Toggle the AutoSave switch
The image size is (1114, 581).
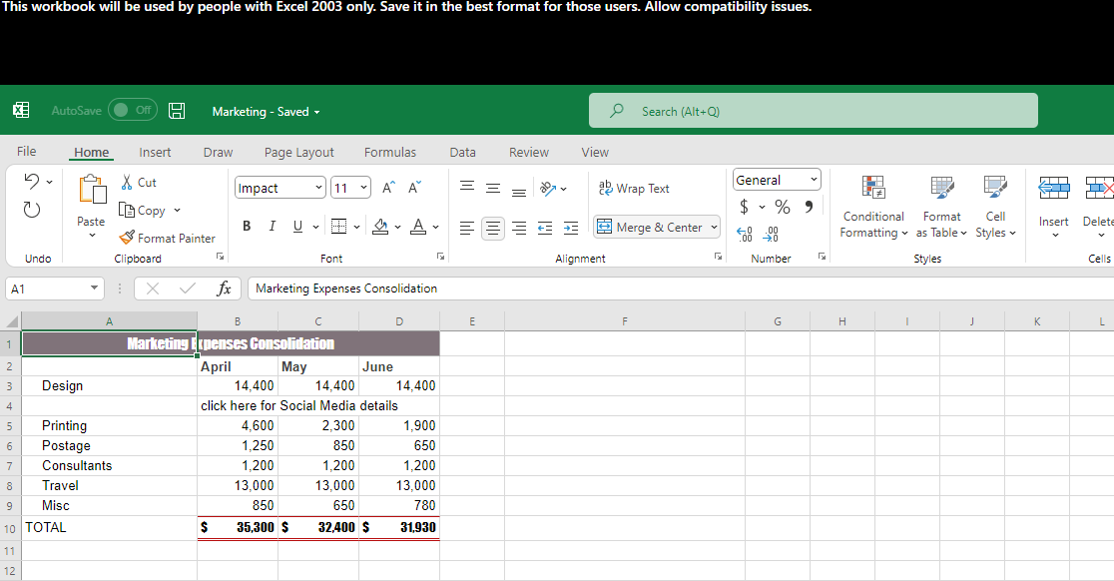(x=133, y=110)
